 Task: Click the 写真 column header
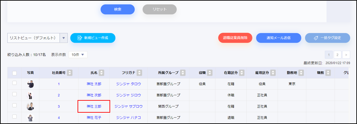30,73
